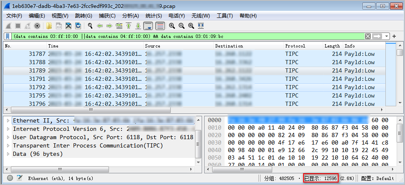Viewport: 405px width, 185px height.
Task: Reload this capture file
Action: pos(78,26)
